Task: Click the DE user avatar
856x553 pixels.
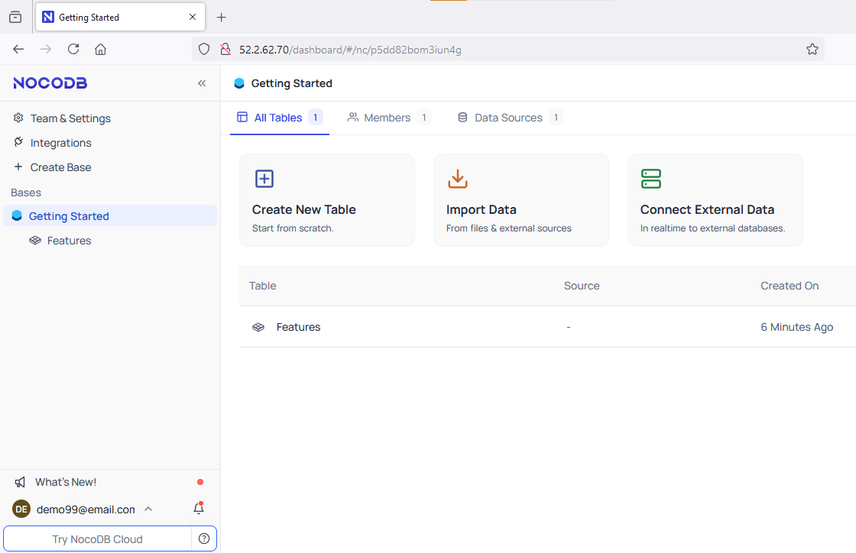Action: point(21,509)
